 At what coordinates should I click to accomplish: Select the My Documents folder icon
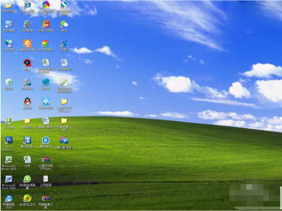[9, 5]
